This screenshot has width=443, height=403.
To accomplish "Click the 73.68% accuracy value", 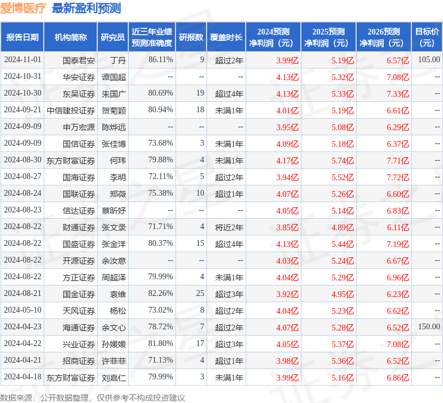I will (161, 143).
